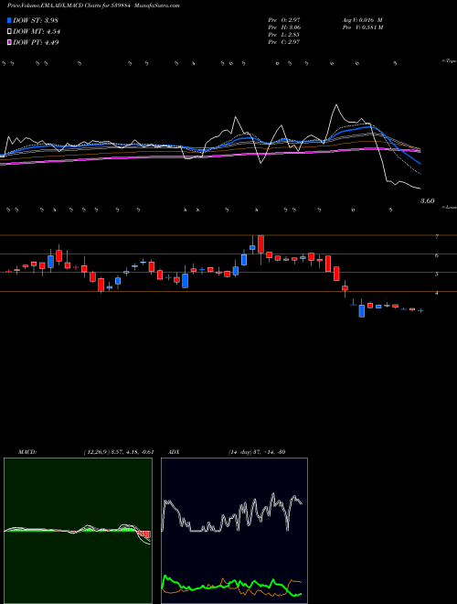Viewport: 457px width, 604px height.
Task: Click the 3.60 price label on EMA chart
Action: pos(428,200)
